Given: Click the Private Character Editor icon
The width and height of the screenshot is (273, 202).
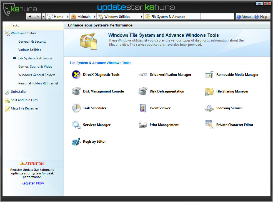Looking at the screenshot, I should point(209,125).
